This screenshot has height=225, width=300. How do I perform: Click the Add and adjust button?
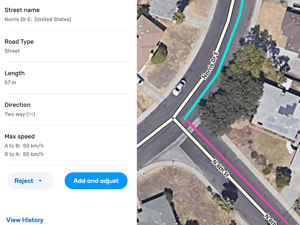96,181
